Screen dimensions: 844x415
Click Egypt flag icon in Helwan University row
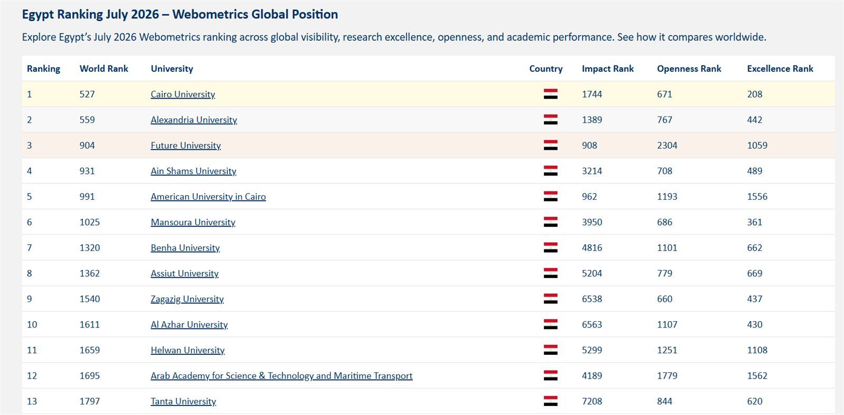pyautogui.click(x=550, y=350)
